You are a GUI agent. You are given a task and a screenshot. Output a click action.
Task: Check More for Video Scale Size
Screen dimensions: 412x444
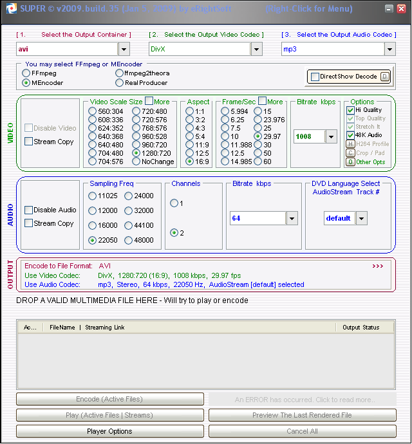pos(149,101)
